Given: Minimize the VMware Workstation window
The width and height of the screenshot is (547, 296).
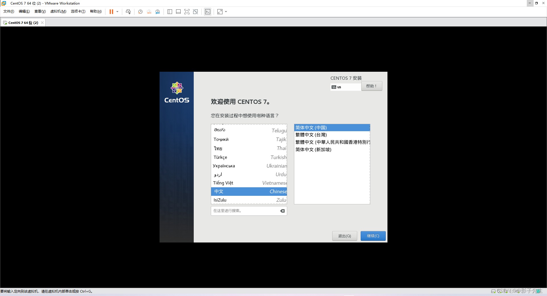Looking at the screenshot, I should pyautogui.click(x=530, y=3).
